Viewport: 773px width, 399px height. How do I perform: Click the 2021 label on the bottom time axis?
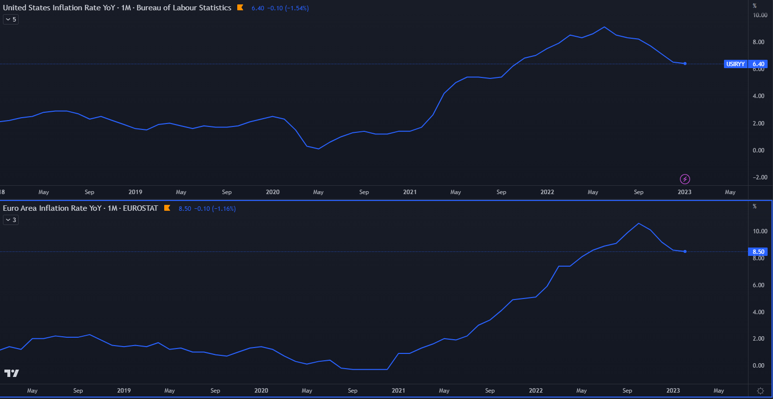pyautogui.click(x=399, y=391)
